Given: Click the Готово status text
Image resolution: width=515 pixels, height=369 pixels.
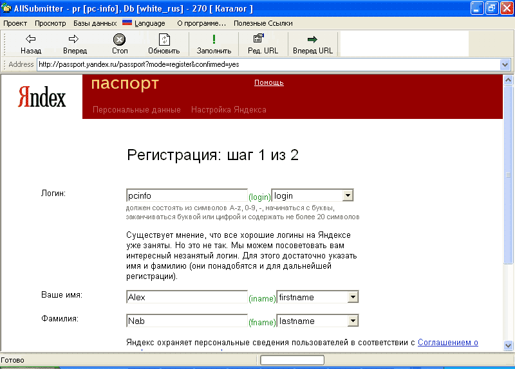Looking at the screenshot, I should point(12,360).
